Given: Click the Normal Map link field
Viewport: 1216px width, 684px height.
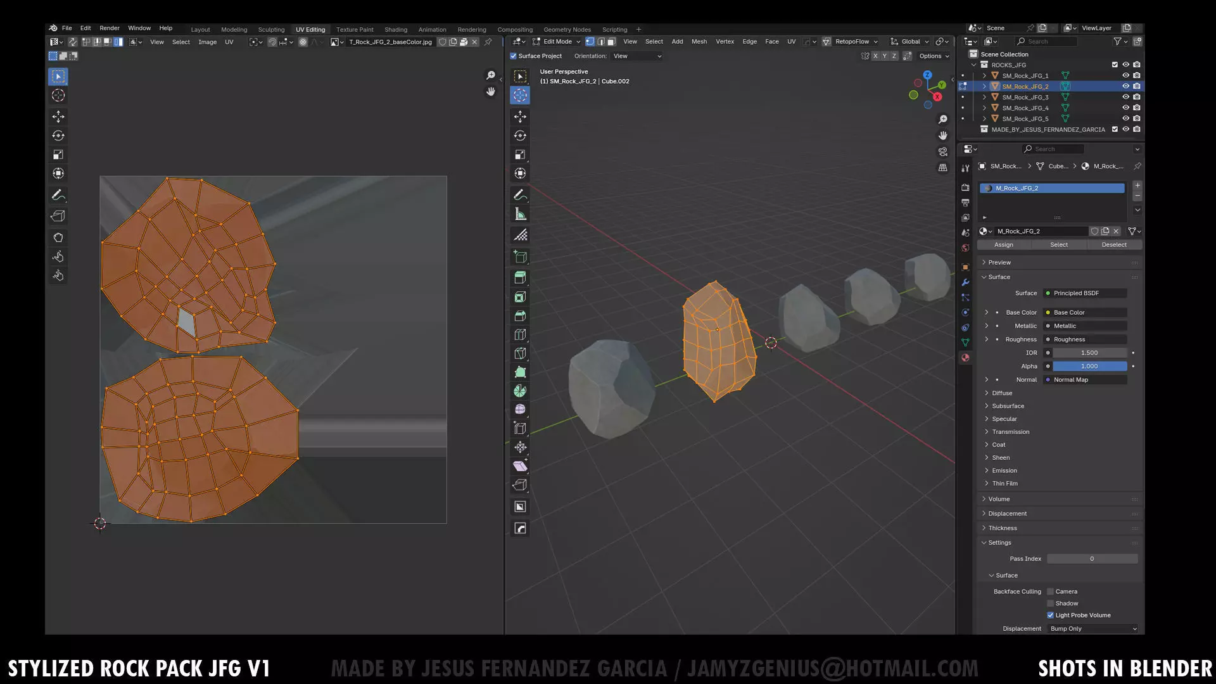Looking at the screenshot, I should tap(1086, 380).
